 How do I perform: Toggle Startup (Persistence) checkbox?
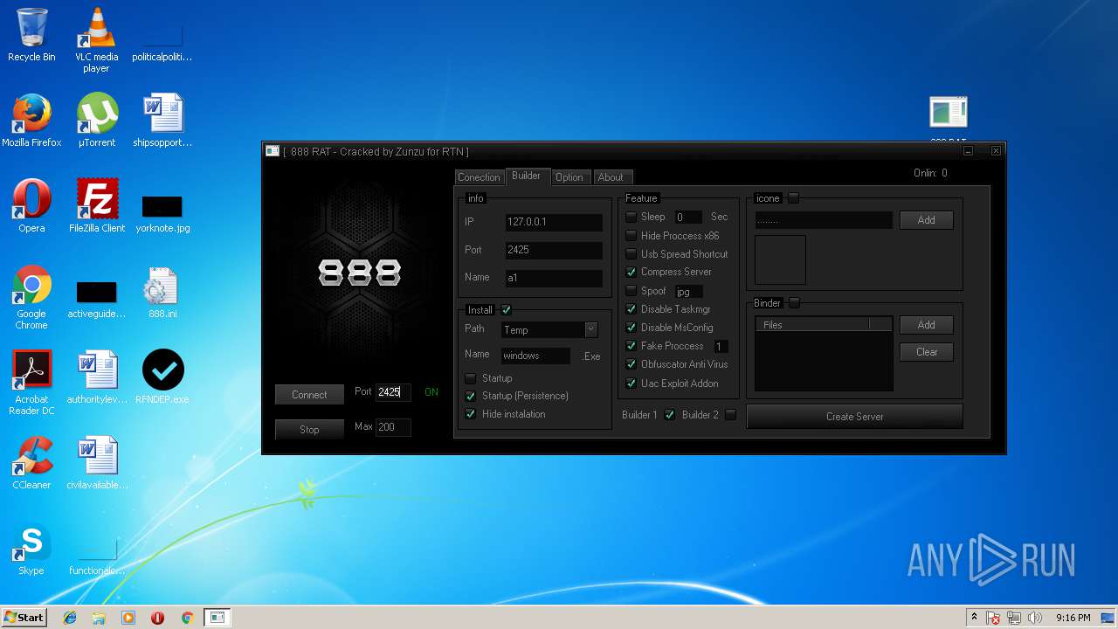pyautogui.click(x=471, y=396)
